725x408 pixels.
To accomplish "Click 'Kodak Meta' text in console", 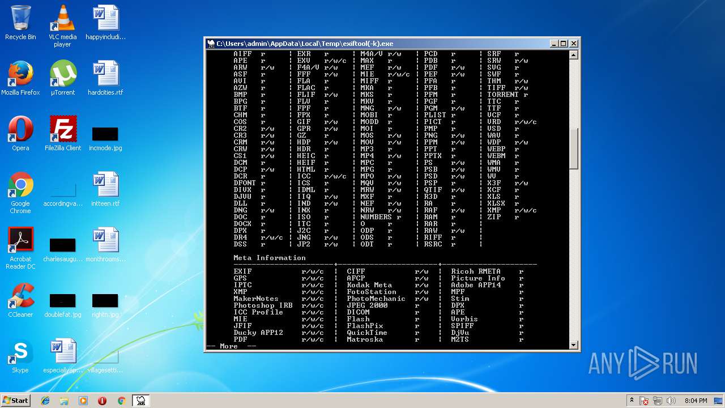I will 369,285.
